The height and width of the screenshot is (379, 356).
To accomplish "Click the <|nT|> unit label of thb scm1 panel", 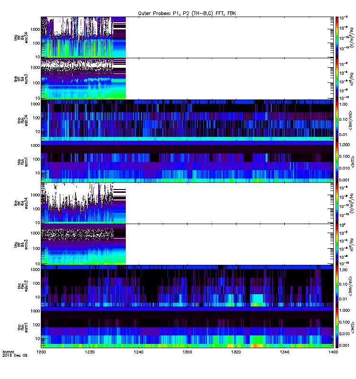I will point(353,162).
